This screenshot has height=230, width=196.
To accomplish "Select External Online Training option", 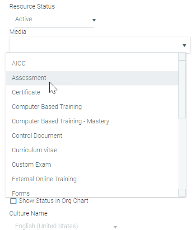I will pos(92,179).
